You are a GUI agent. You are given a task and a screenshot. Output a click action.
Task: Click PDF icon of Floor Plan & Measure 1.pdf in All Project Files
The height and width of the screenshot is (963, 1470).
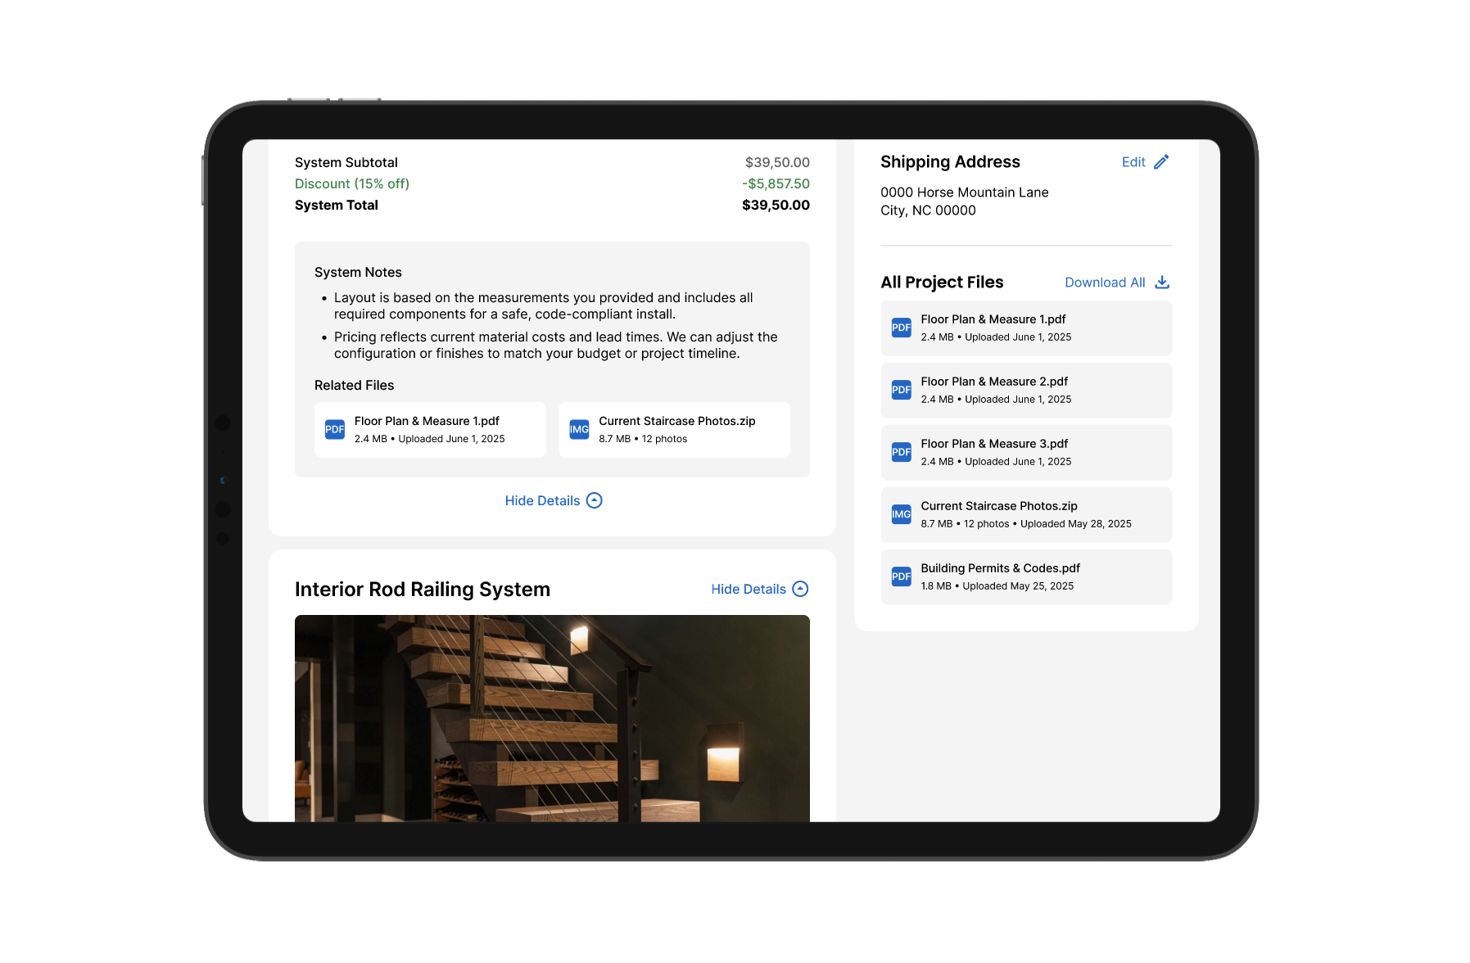(901, 328)
